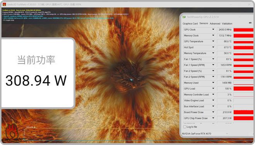255x145 pixels.
Task: Click the Fan 1 Speed (RPM) value field
Action: pyautogui.click(x=224, y=65)
